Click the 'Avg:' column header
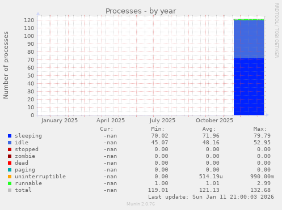282x210 pixels. [x=209, y=129]
